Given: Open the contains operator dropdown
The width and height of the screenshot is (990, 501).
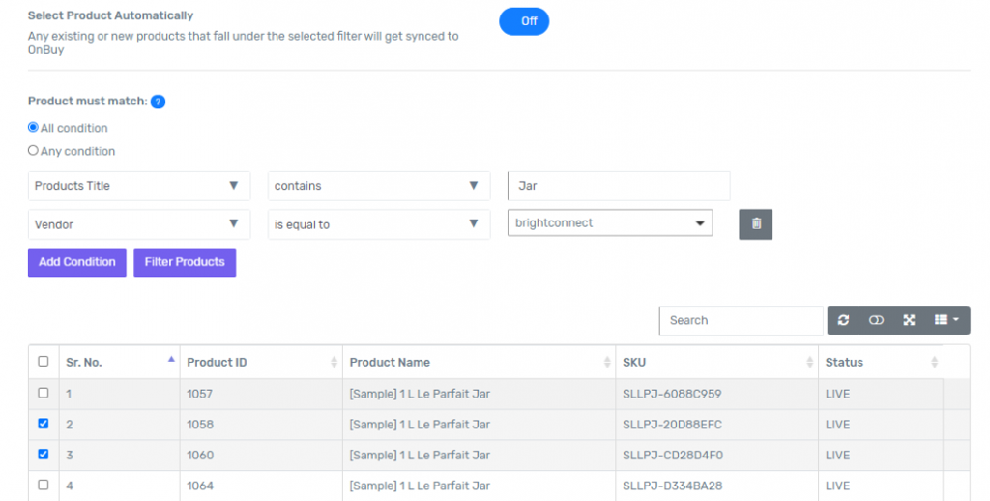Looking at the screenshot, I should coord(379,186).
